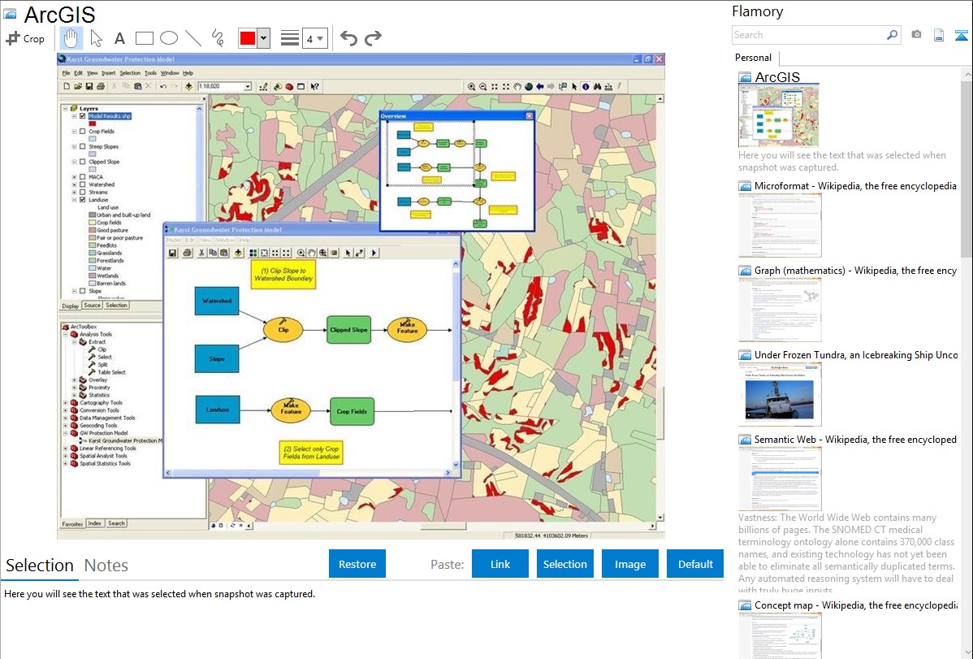Image resolution: width=973 pixels, height=659 pixels.
Task: Click the camera snapshot icon
Action: click(916, 35)
